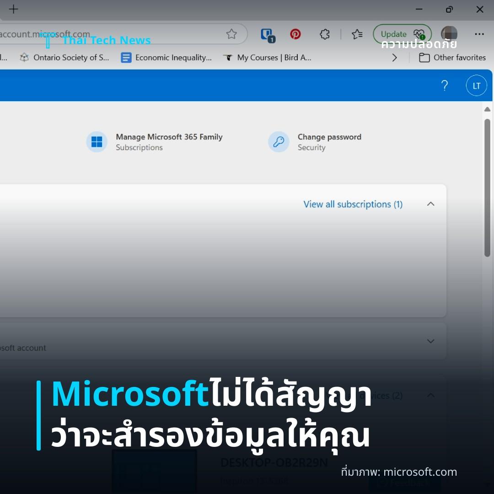This screenshot has width=494, height=494.
Task: Open the browser profile avatar
Action: click(x=449, y=34)
